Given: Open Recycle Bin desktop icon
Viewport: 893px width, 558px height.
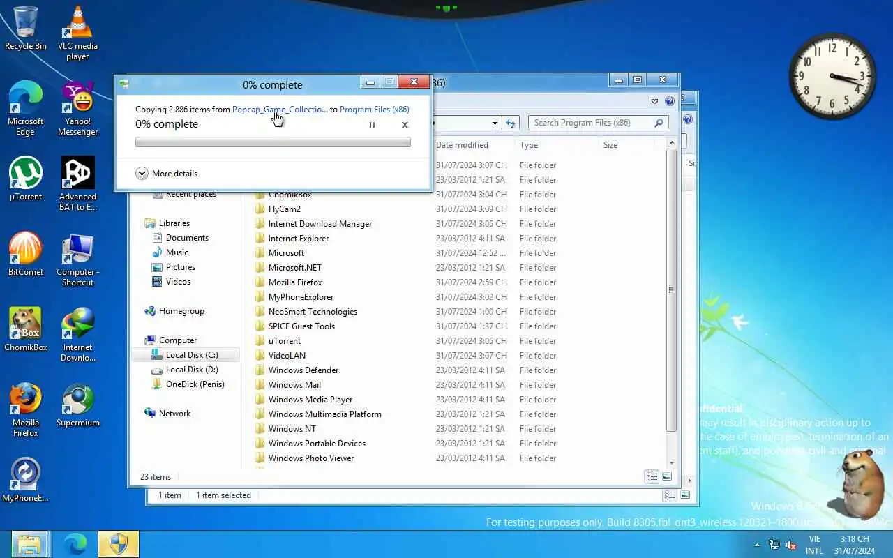Looking at the screenshot, I should 26,29.
